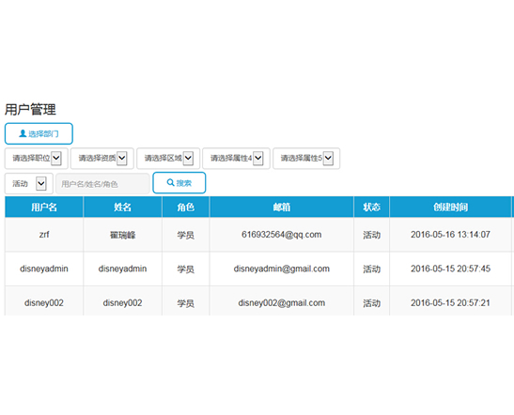
Task: Select the disneyadmin username cell
Action: click(x=44, y=269)
